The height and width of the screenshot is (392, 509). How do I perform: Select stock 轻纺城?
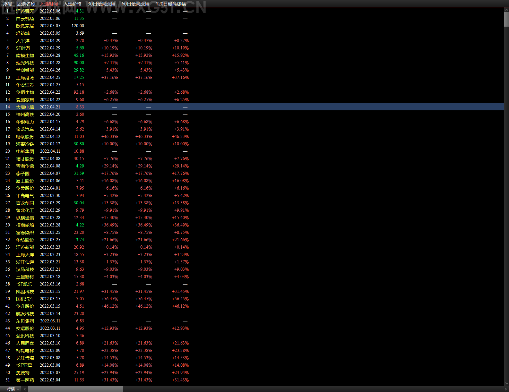23,33
